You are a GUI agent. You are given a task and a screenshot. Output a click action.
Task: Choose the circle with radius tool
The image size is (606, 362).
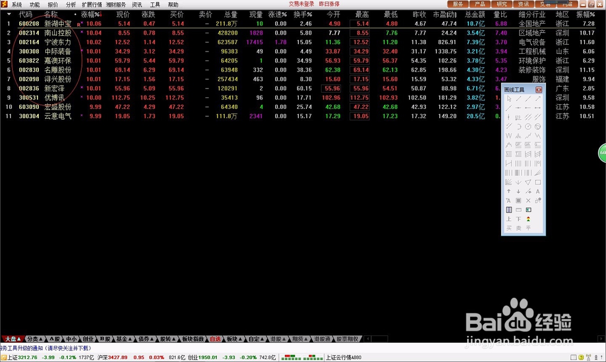click(528, 127)
